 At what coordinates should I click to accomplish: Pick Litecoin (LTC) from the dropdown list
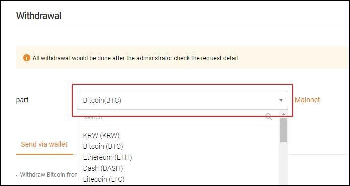click(104, 179)
